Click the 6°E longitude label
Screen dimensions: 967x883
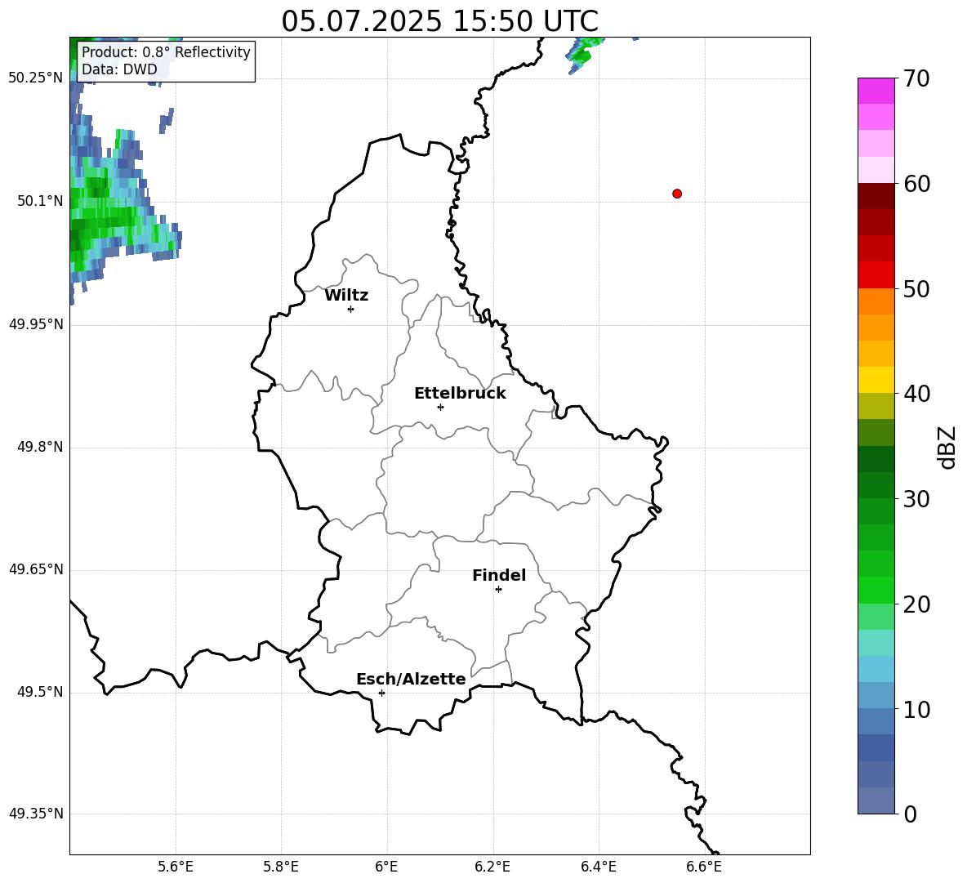(386, 867)
